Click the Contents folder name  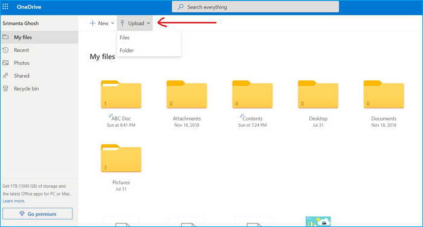click(x=253, y=118)
